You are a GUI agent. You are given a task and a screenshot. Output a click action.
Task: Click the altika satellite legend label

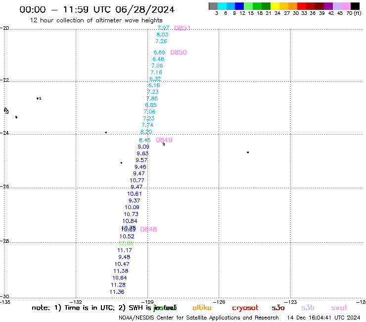202,308
